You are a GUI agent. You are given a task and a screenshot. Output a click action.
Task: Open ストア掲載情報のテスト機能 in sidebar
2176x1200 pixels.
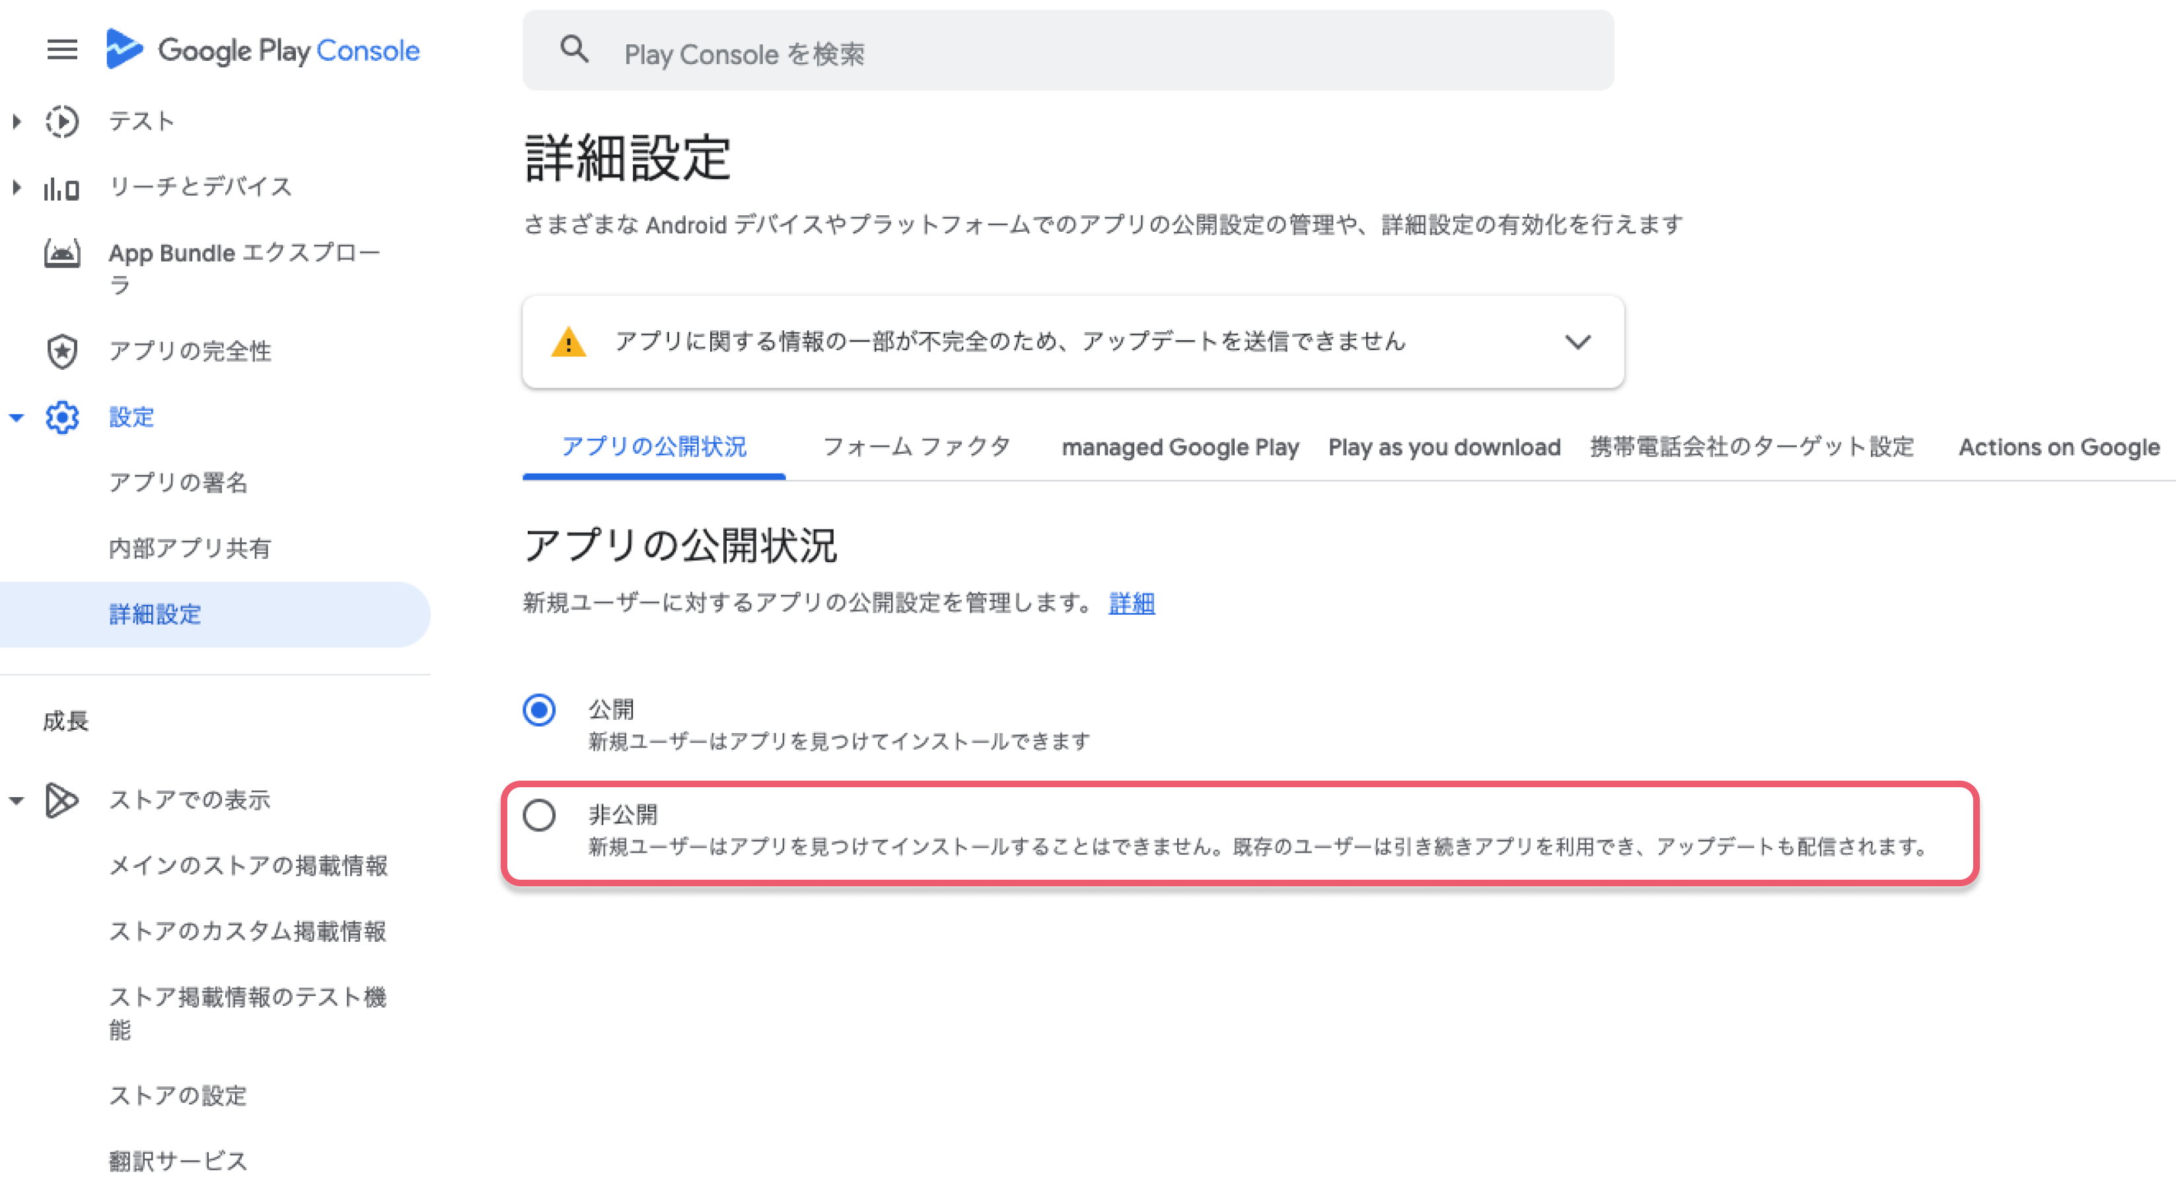tap(248, 1012)
